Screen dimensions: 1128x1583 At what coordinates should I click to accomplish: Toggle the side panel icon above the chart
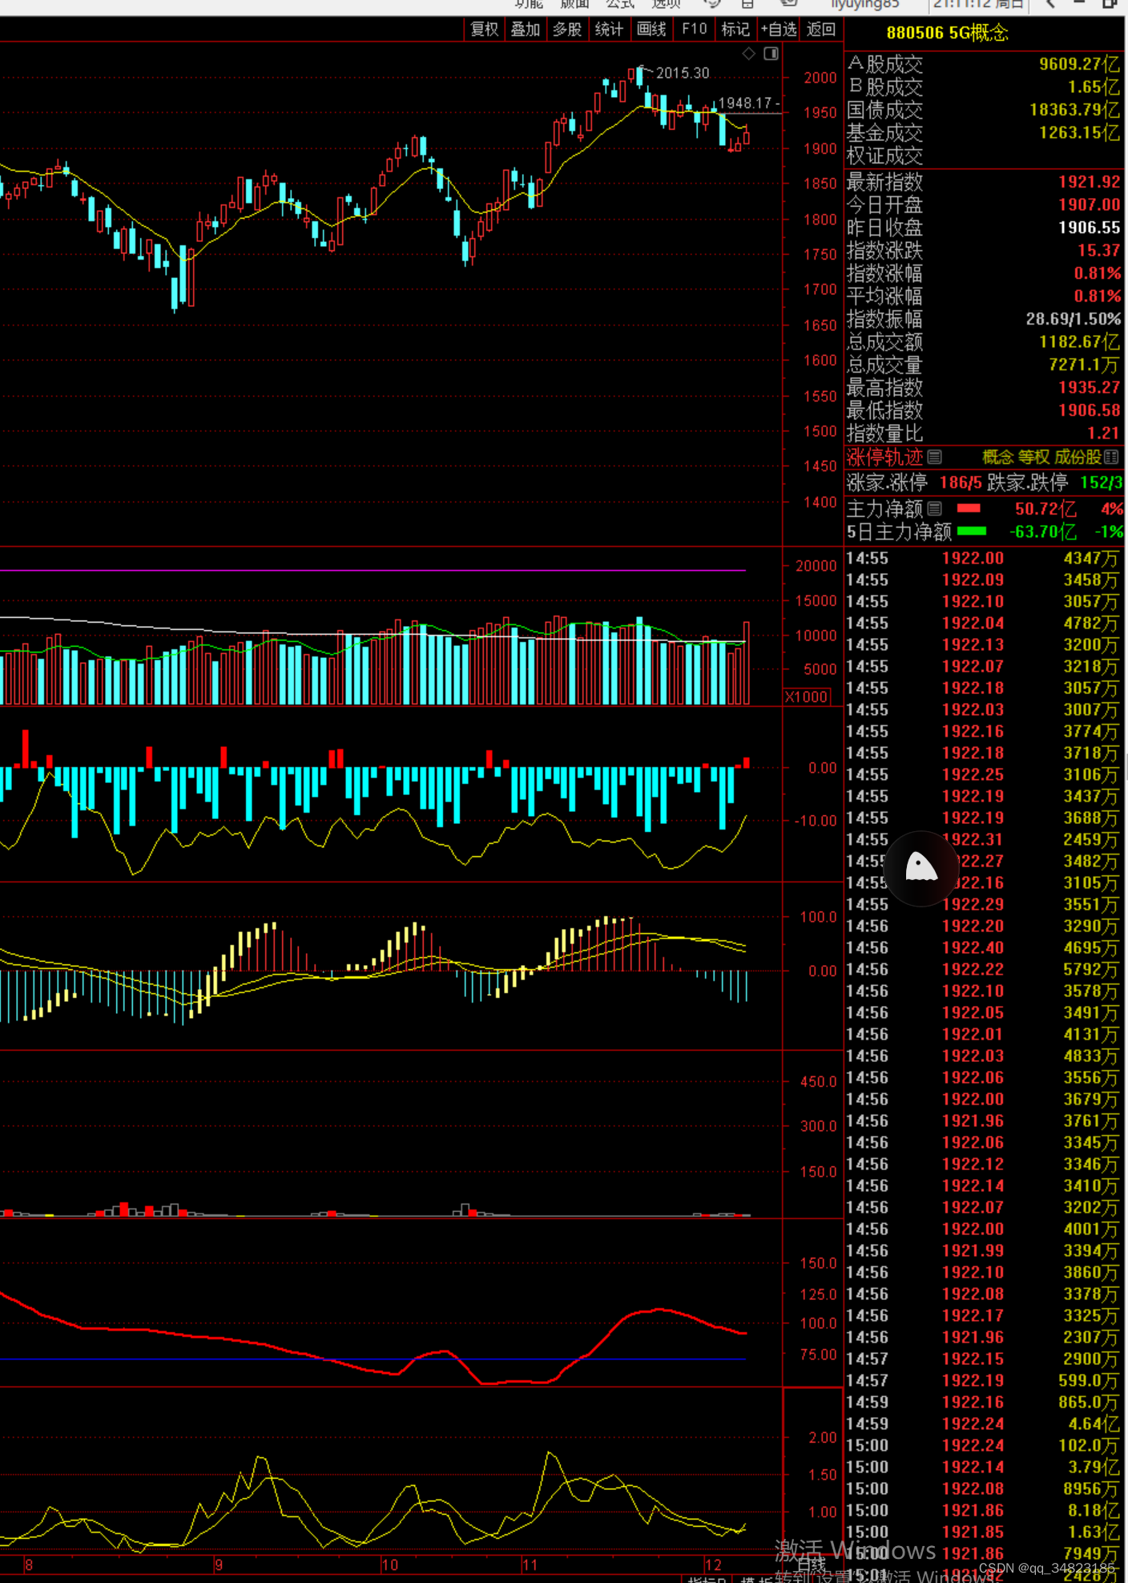771,54
